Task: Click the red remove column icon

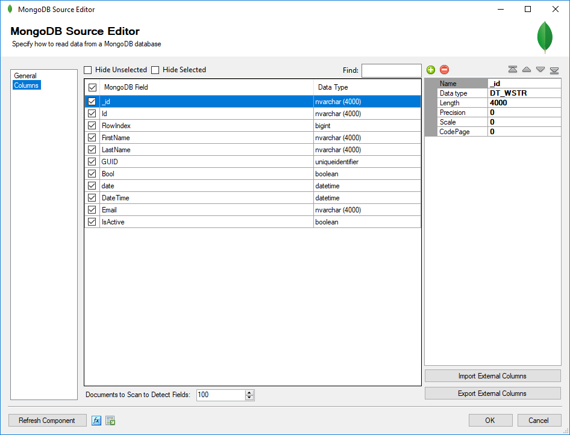Action: click(444, 70)
